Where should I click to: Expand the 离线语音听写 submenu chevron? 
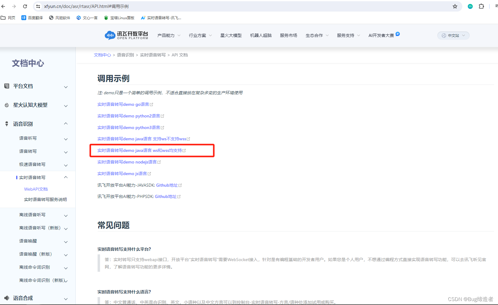[66, 216]
